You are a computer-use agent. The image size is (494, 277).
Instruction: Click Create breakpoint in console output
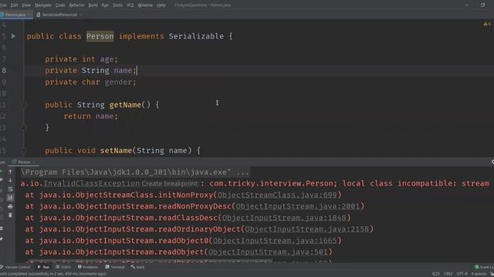coord(169,183)
